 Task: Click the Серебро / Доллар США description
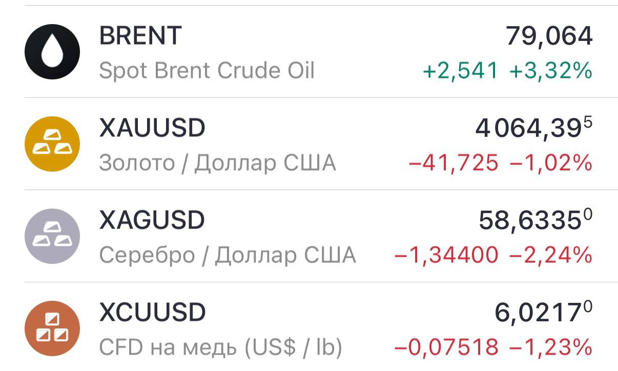tap(227, 255)
